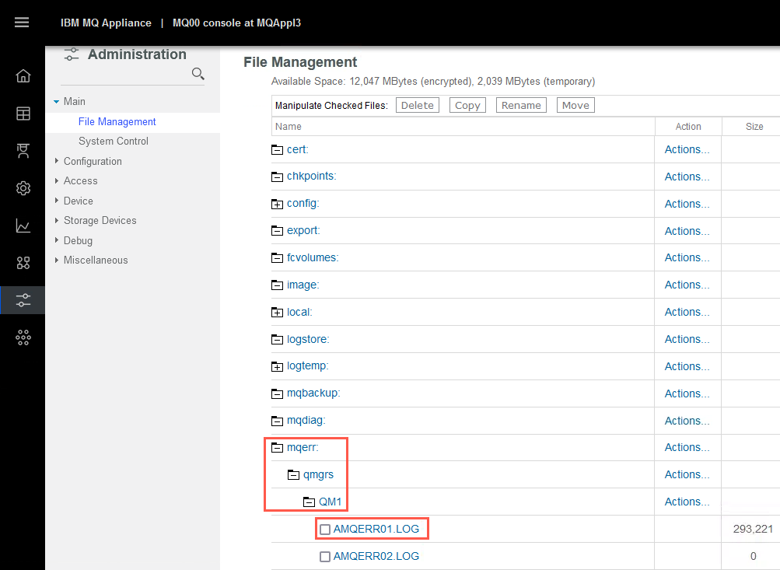Collapse the QM1 folder icon
Viewport: 780px width, 570px height.
click(310, 502)
